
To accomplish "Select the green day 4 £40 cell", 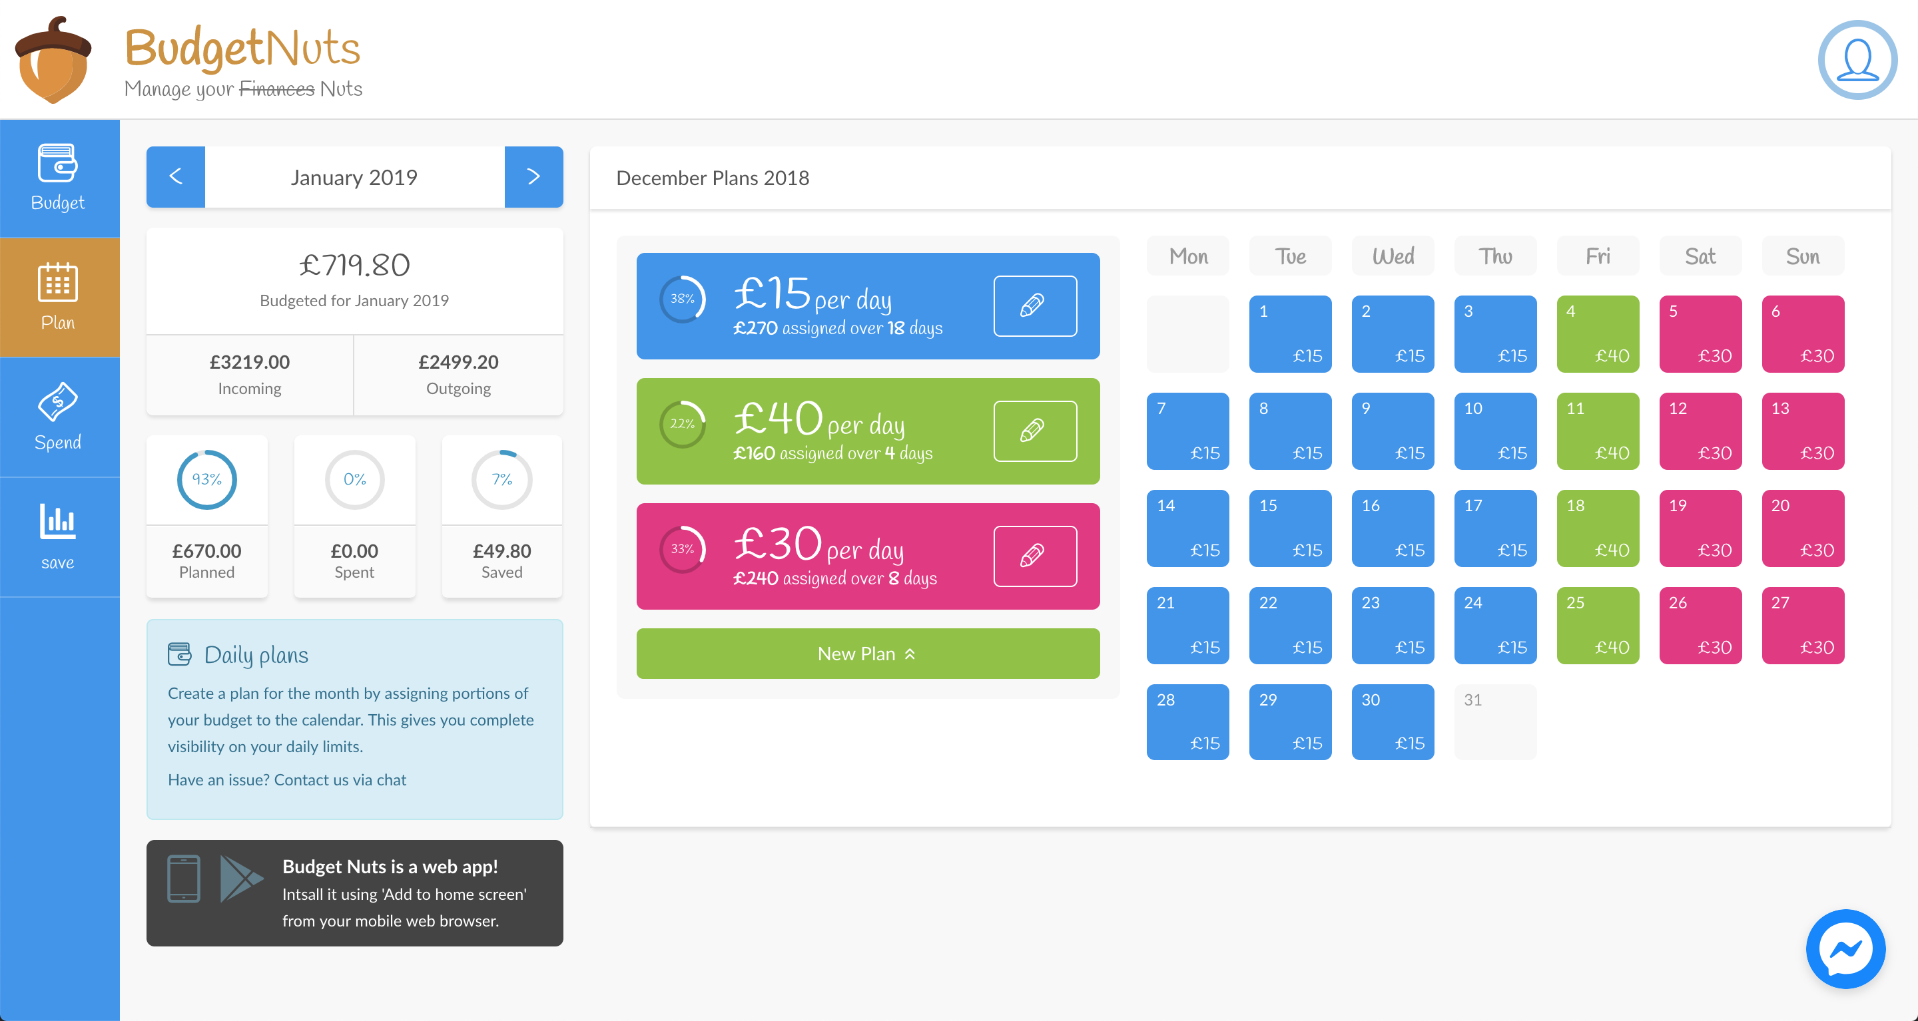I will [1597, 333].
